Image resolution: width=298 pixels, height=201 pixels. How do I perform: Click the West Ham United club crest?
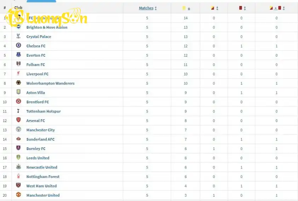18,185
